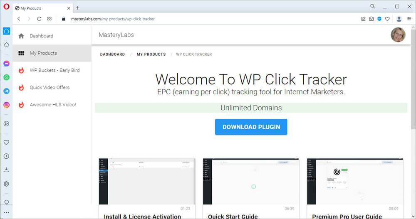
Task: Reload the current page
Action: point(39,19)
